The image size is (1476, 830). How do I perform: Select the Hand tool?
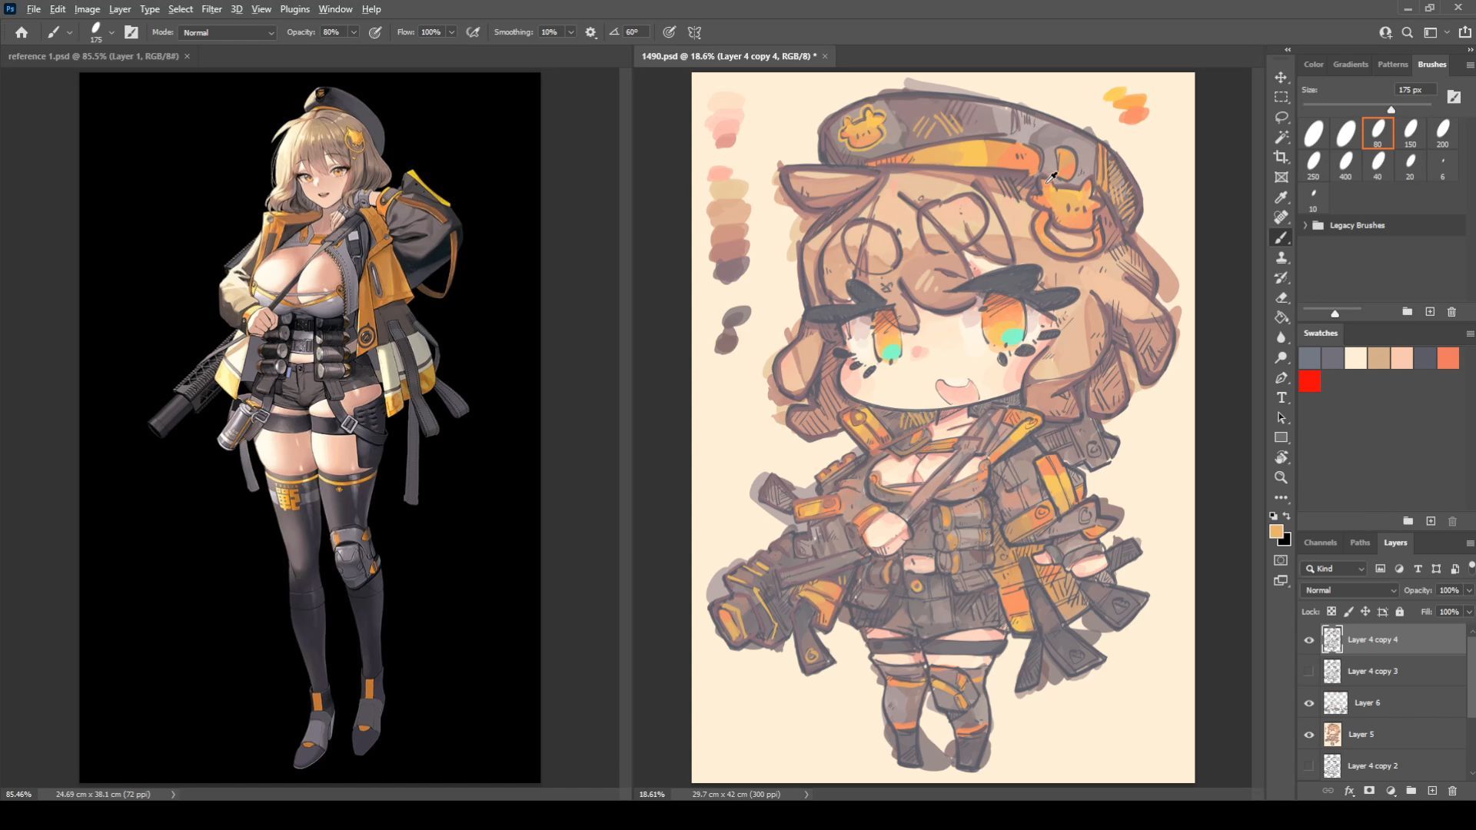(x=1281, y=457)
